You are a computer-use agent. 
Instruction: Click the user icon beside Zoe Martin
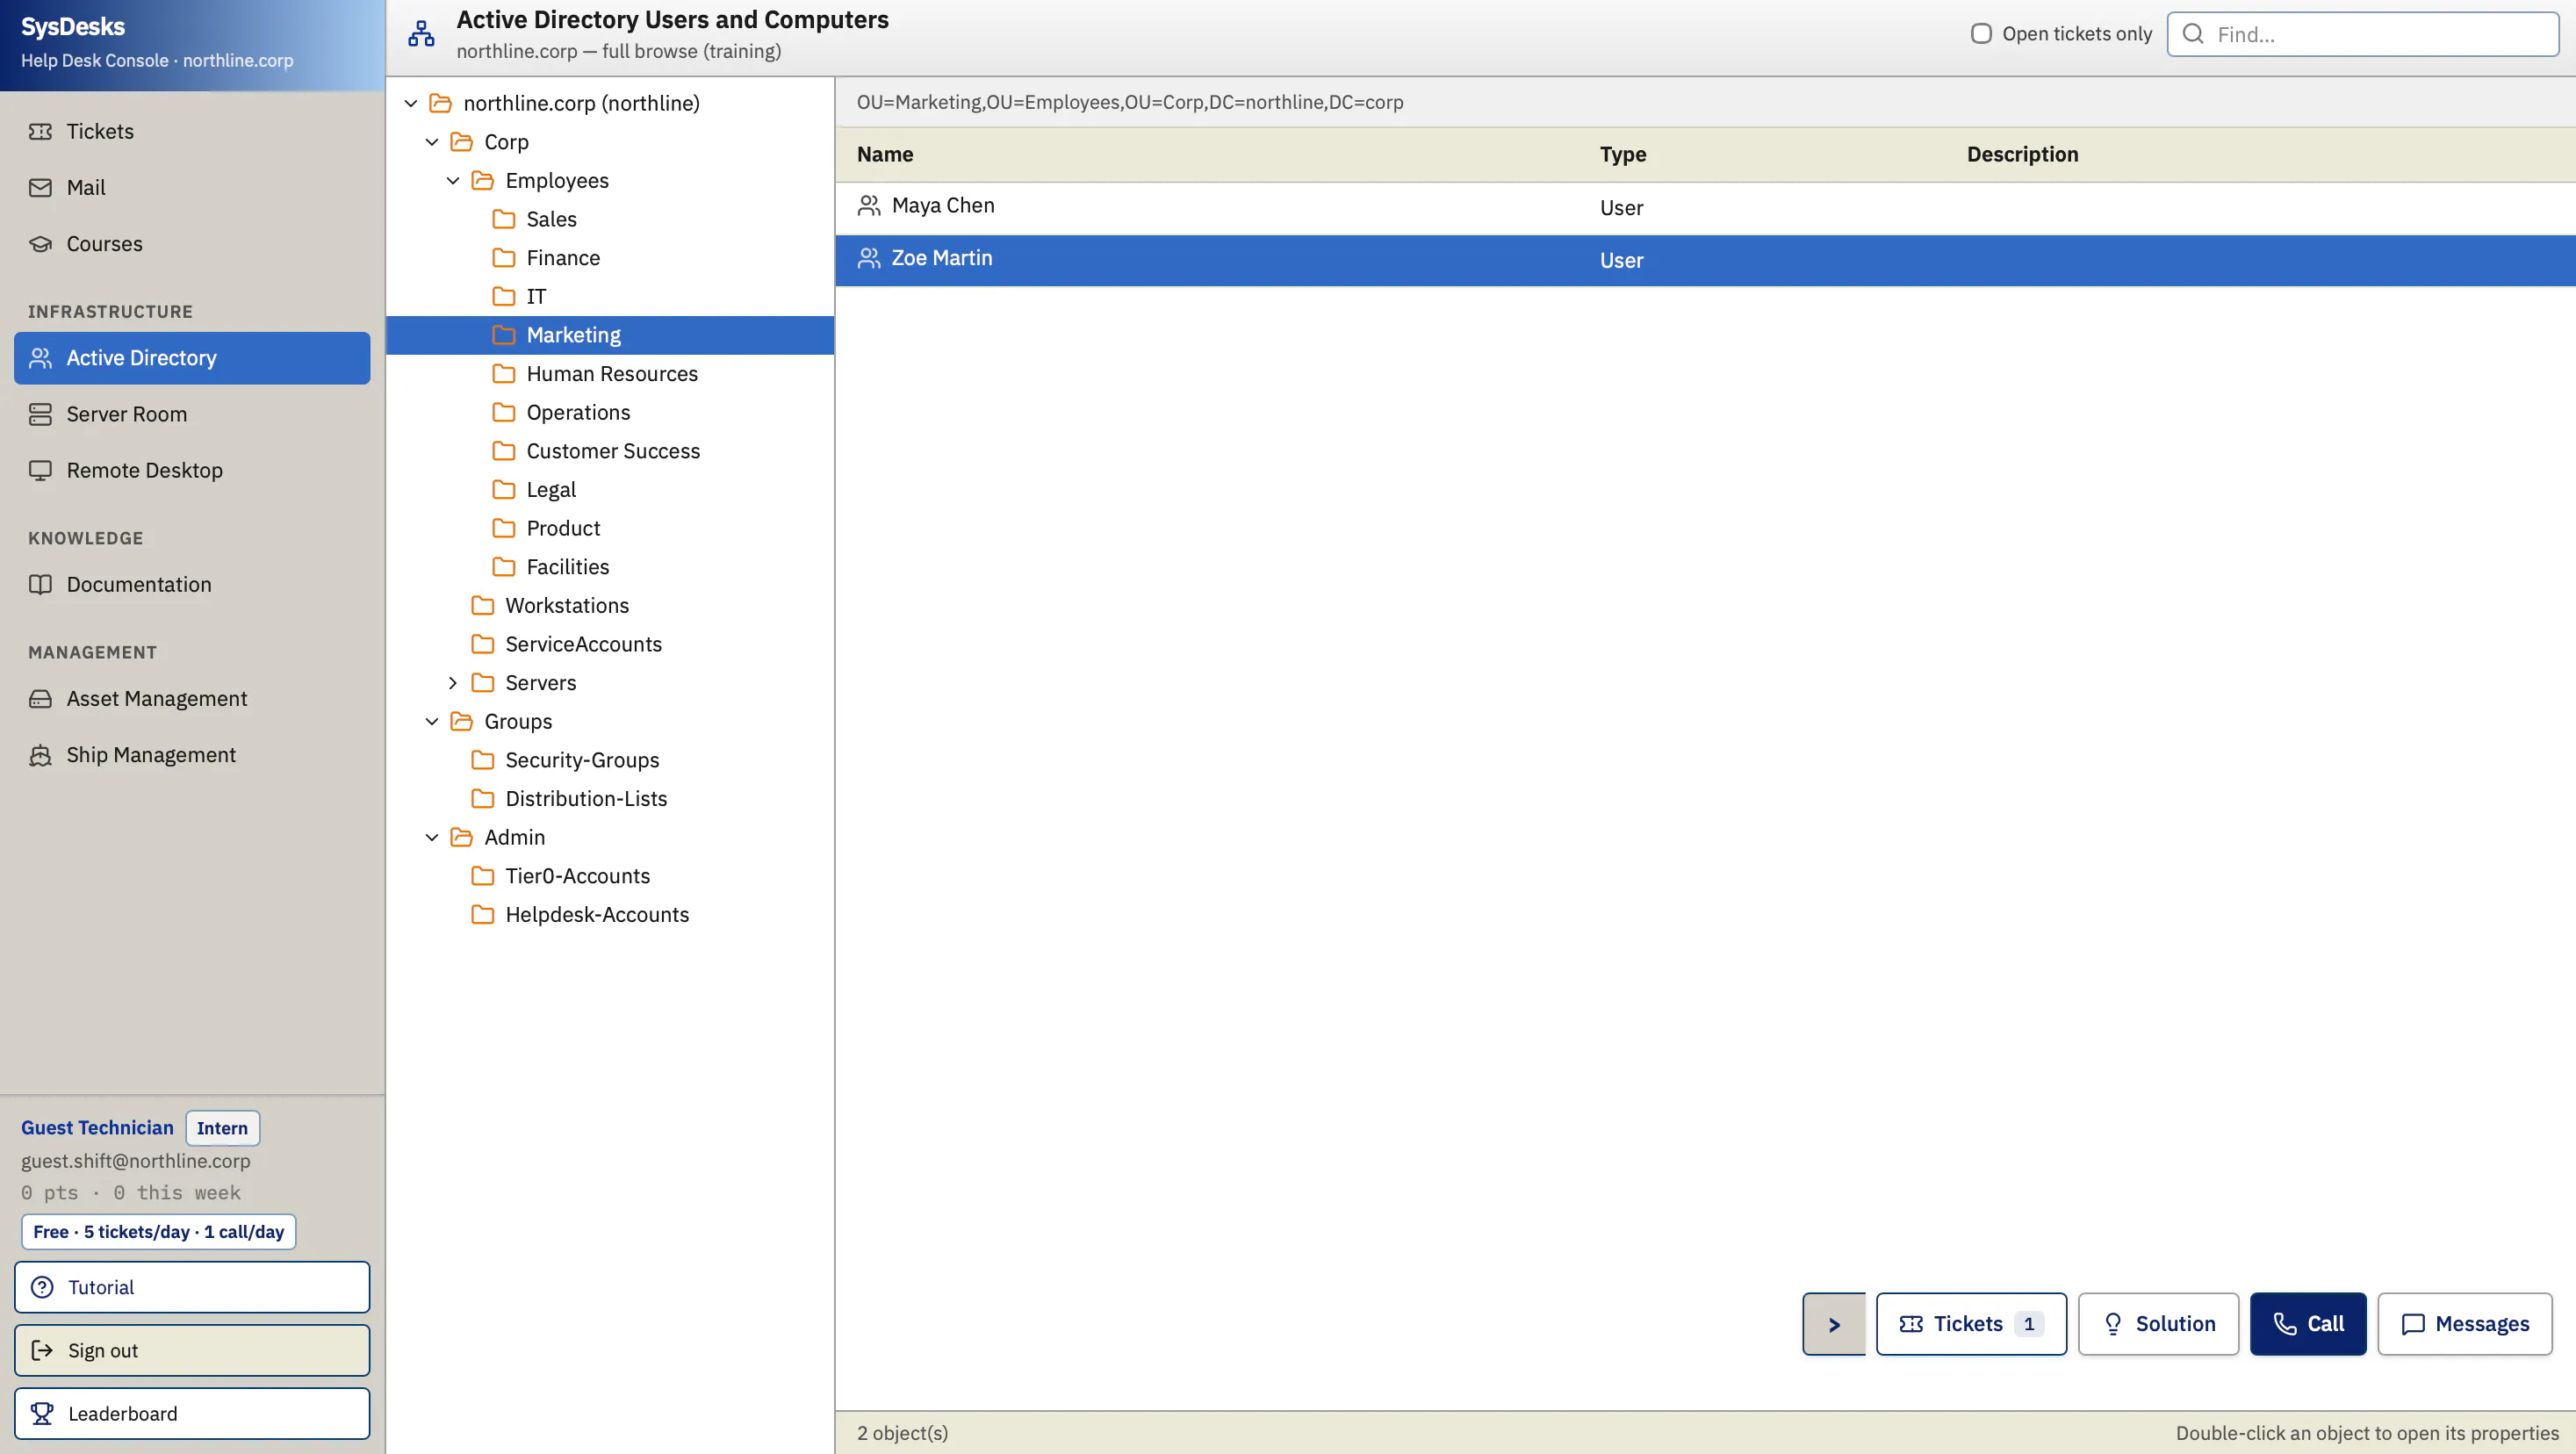coord(869,258)
